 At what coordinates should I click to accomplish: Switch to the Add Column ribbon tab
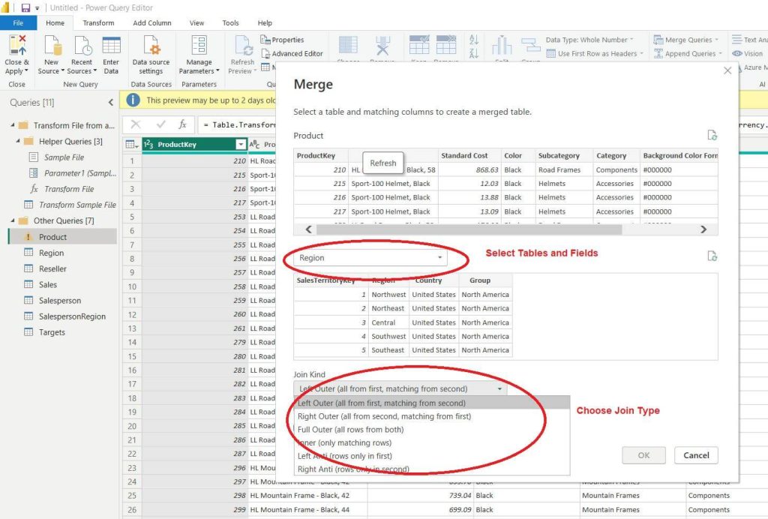pos(152,22)
